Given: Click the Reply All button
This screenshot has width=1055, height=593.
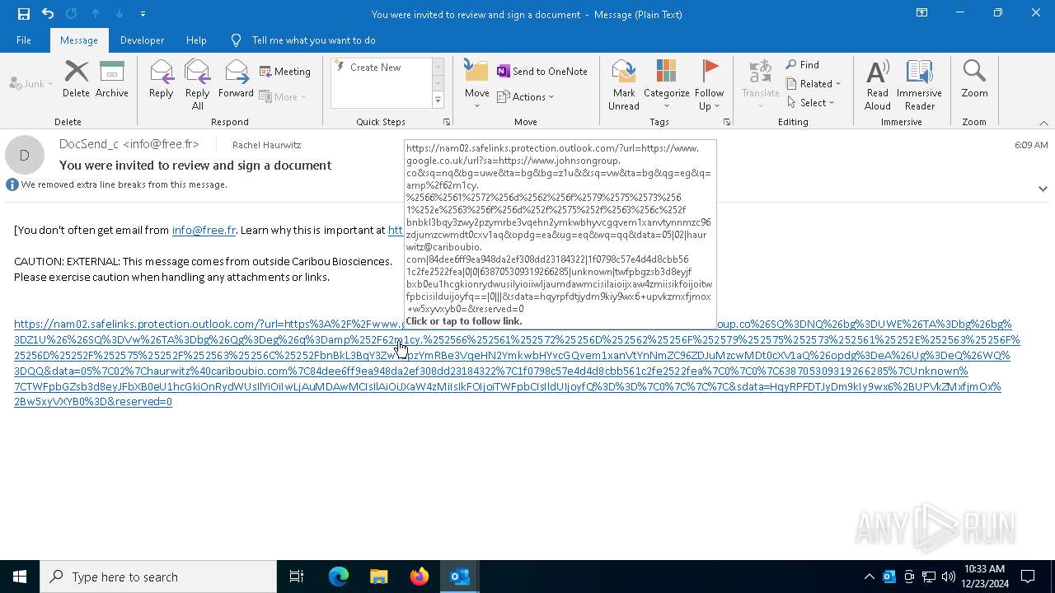Looking at the screenshot, I should pyautogui.click(x=198, y=84).
